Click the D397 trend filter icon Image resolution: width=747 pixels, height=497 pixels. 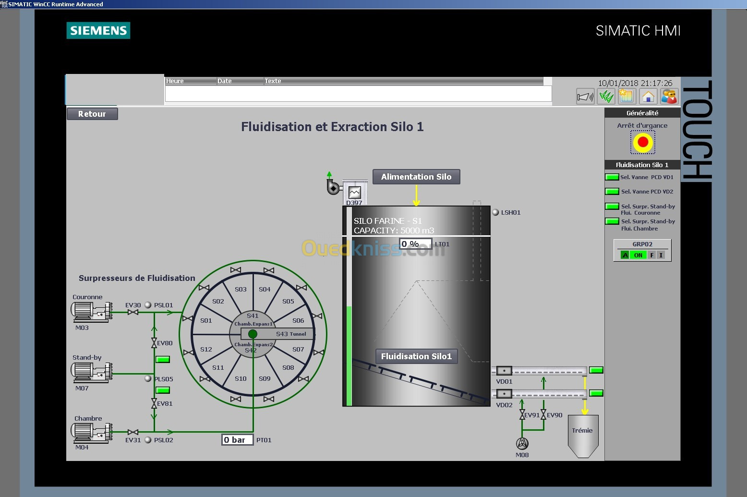point(355,193)
